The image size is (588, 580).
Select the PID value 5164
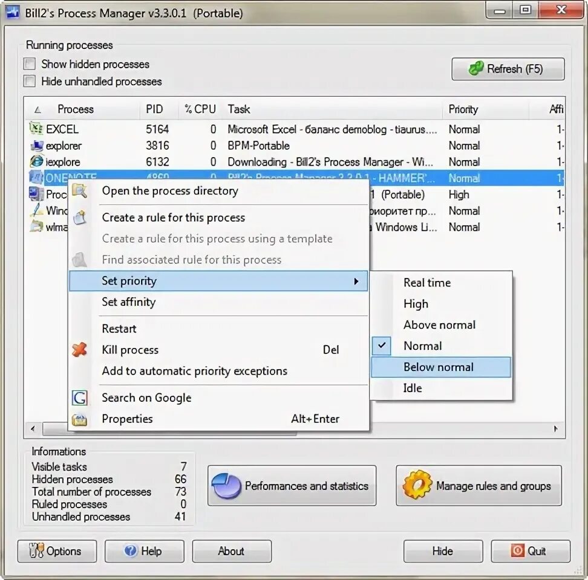pos(157,129)
